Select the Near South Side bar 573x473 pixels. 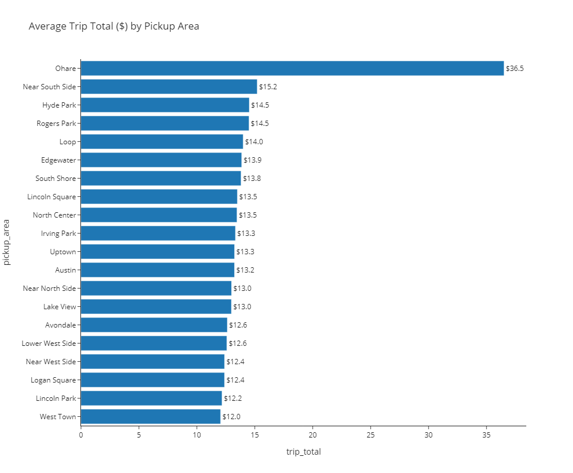pyautogui.click(x=169, y=87)
